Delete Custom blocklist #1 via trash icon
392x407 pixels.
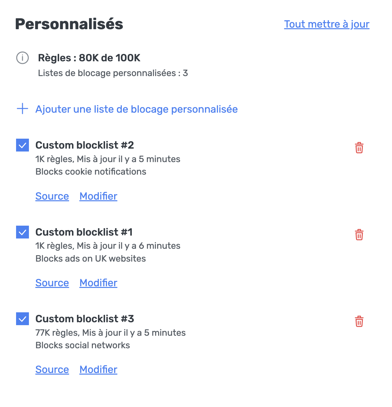click(x=359, y=235)
